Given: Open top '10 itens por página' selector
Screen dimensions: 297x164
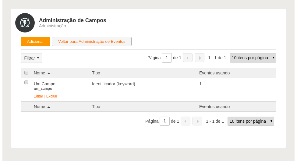Looking at the screenshot, I should 253,58.
